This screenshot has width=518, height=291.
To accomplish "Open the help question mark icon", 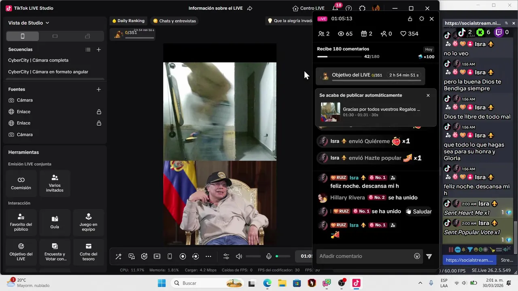I will pos(349,8).
